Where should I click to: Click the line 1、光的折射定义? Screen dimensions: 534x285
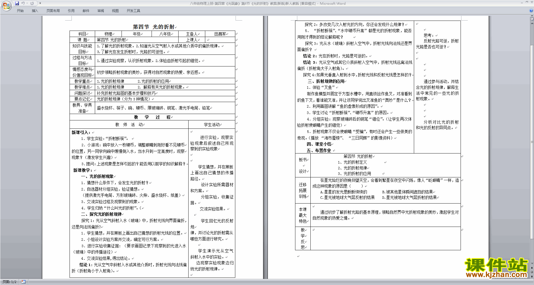[352, 162]
